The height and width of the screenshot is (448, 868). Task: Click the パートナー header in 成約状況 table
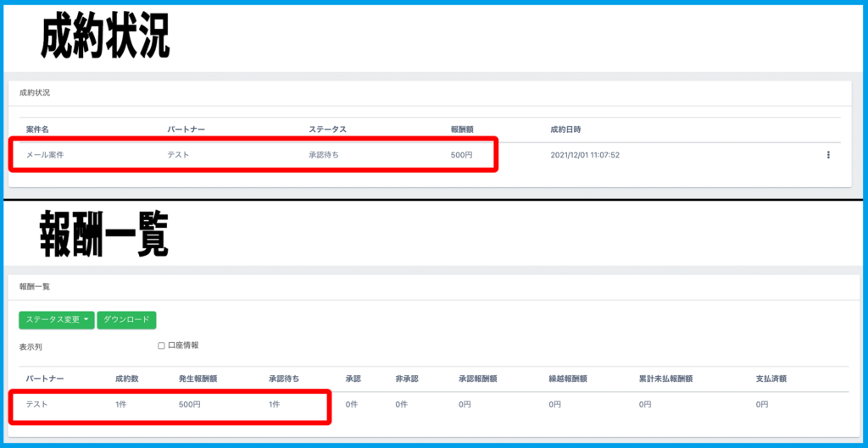[186, 130]
